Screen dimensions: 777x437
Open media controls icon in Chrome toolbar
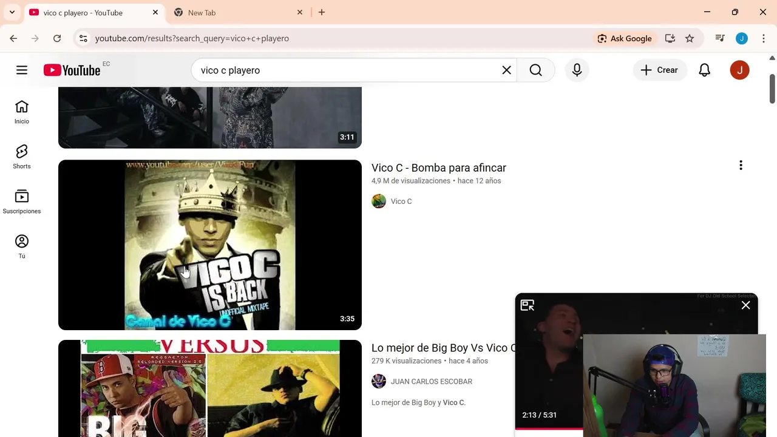720,38
